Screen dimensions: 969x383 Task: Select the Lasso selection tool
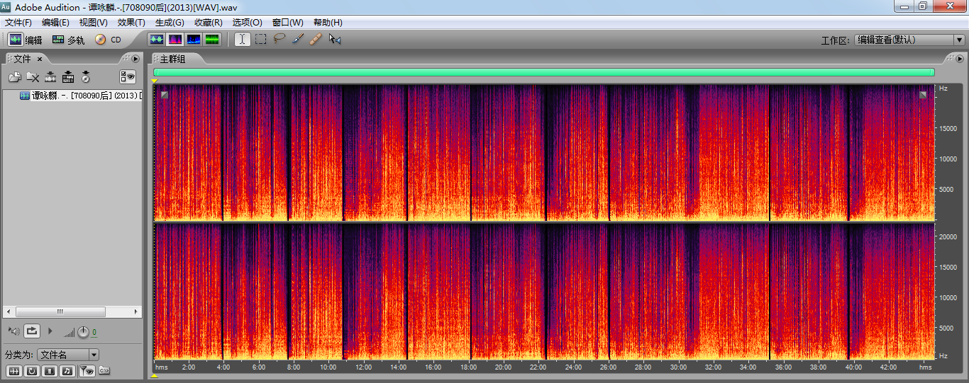(279, 40)
